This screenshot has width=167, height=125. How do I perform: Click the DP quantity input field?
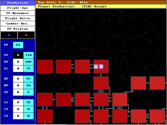[x=18, y=62]
